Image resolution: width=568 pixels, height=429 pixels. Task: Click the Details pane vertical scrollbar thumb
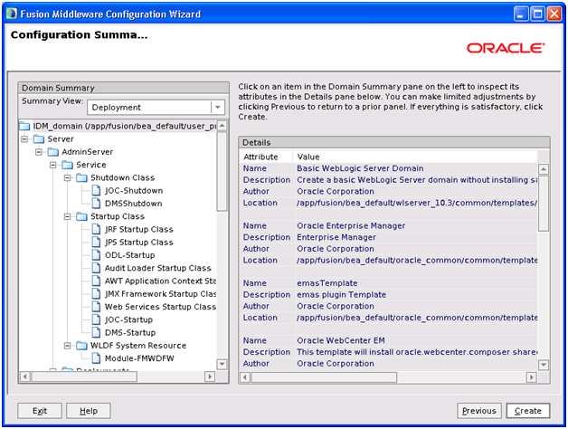click(x=544, y=204)
